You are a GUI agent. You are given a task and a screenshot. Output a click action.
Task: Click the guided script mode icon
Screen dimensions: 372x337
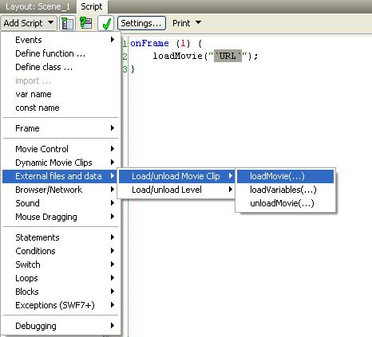pos(68,23)
